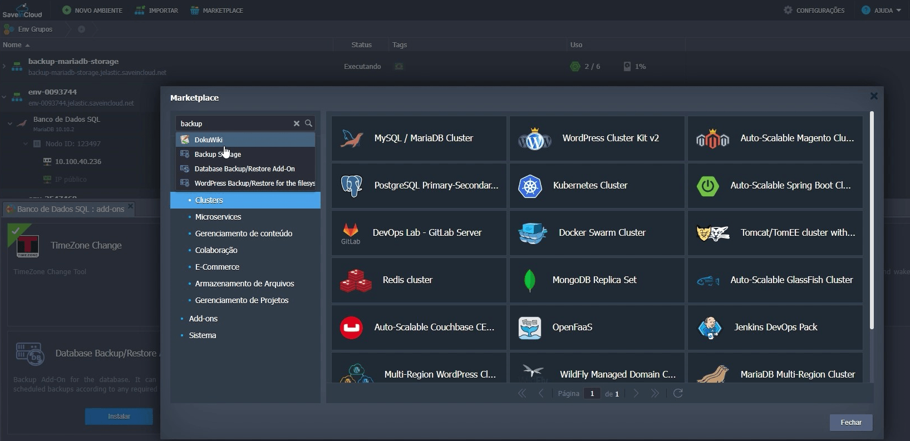
Task: Click the marketplace vertical scrollbar
Action: click(872, 220)
